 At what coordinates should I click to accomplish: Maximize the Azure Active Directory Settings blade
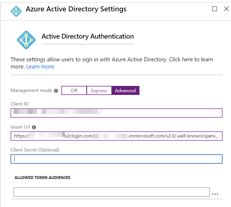tap(215, 9)
